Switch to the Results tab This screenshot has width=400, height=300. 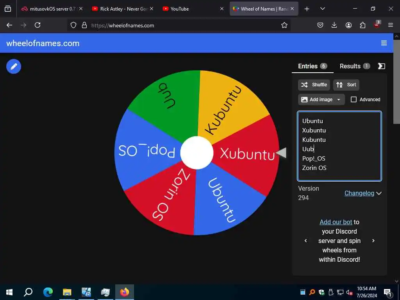355,66
